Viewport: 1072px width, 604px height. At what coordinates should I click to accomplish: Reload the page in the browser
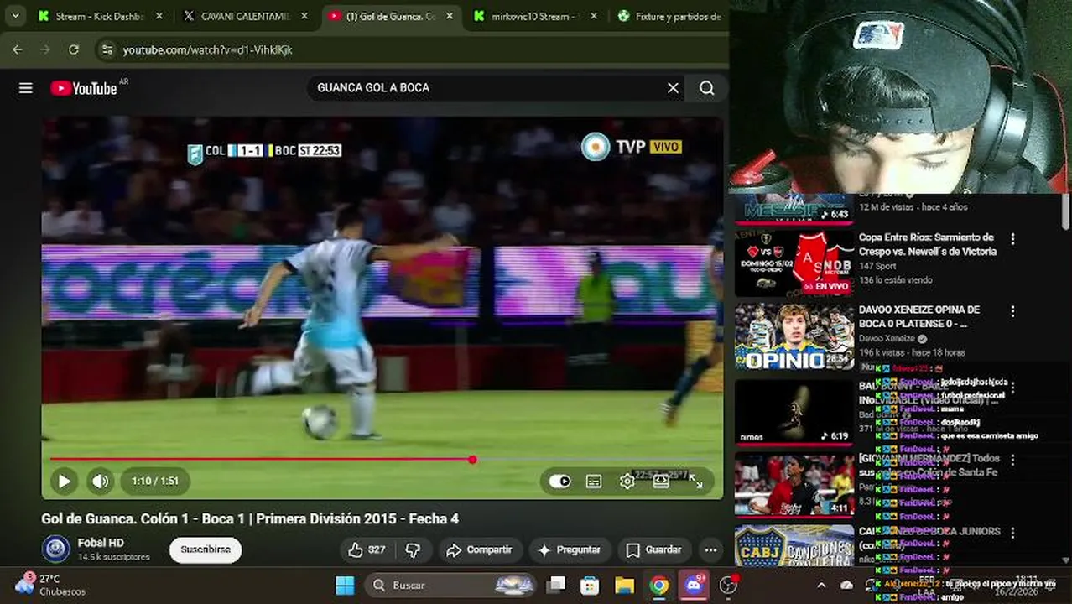(74, 49)
